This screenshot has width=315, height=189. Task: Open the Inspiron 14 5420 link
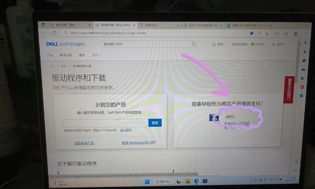pyautogui.click(x=237, y=123)
